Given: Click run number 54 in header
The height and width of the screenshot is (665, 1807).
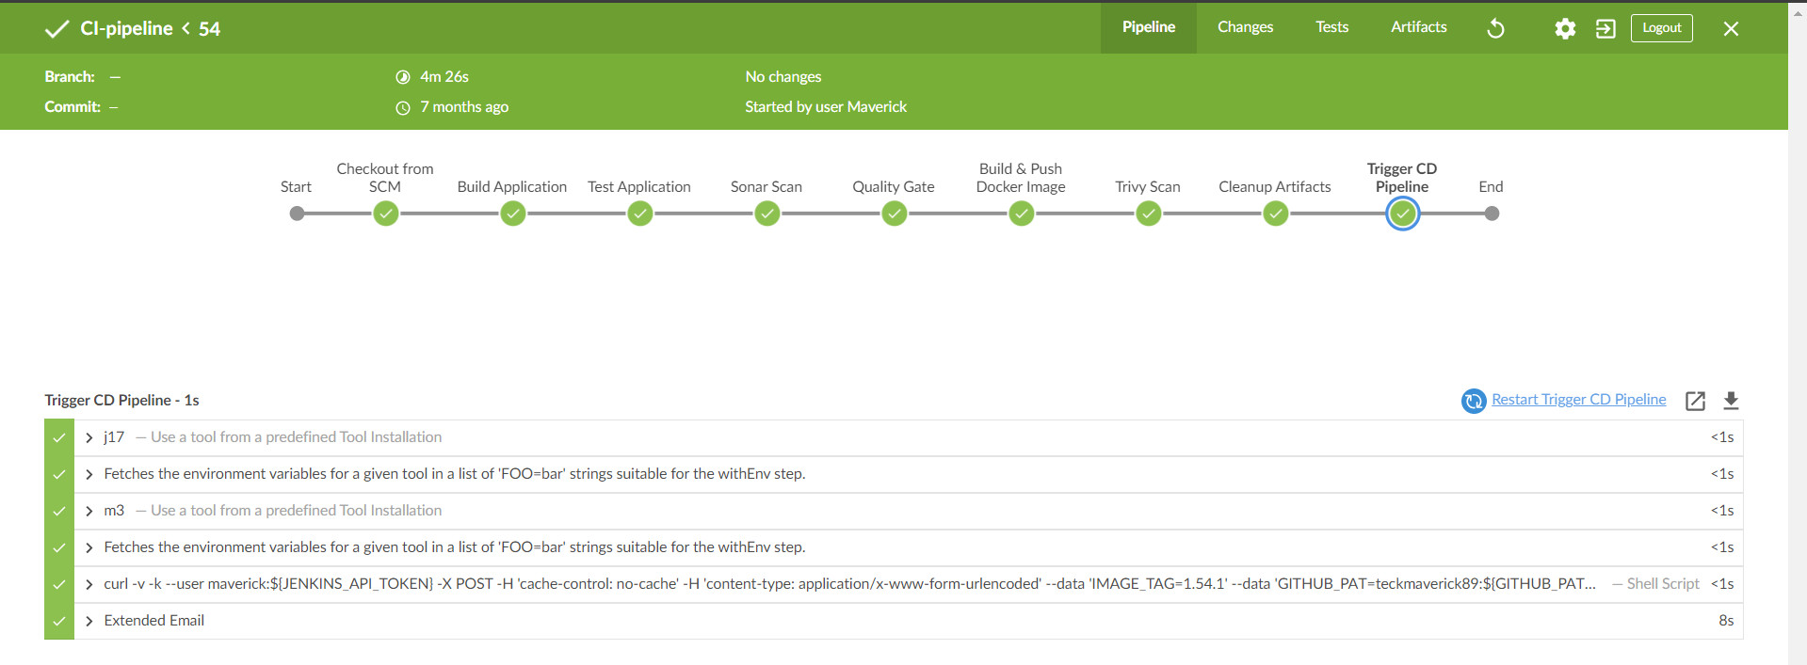Looking at the screenshot, I should click(209, 29).
